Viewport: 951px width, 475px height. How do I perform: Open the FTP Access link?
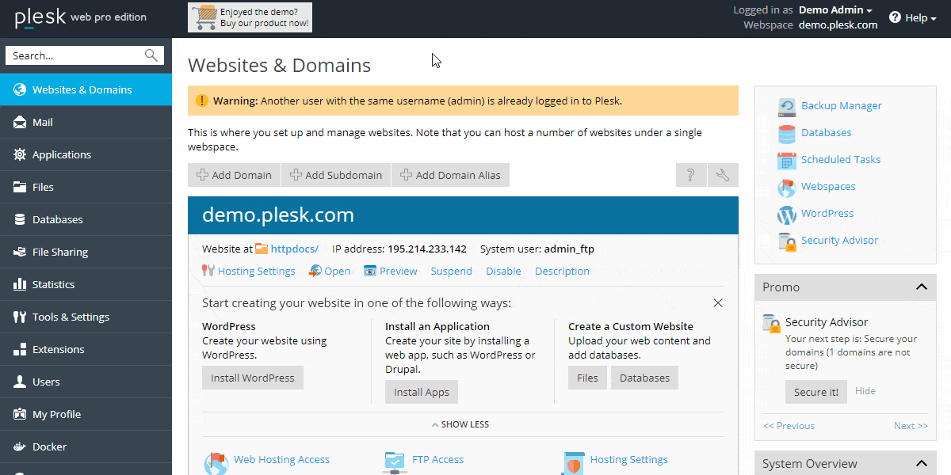tap(437, 459)
